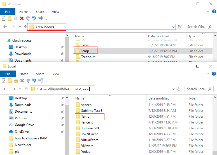Expand address history dropdown in Local window
Screen dimensions: 217x155
coord(174,89)
